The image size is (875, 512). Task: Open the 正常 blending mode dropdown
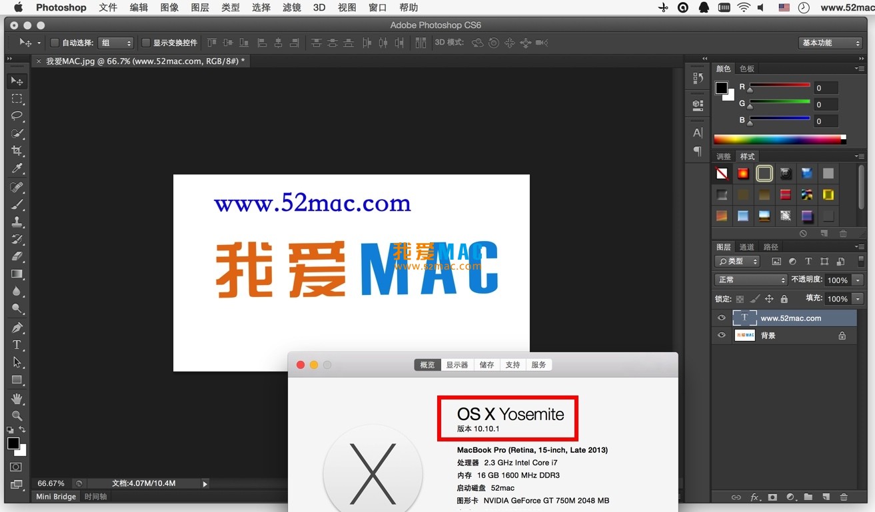[x=750, y=280]
